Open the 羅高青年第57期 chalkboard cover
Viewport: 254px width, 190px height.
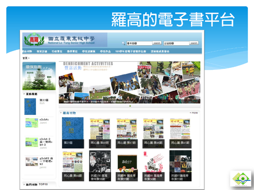(x=126, y=168)
